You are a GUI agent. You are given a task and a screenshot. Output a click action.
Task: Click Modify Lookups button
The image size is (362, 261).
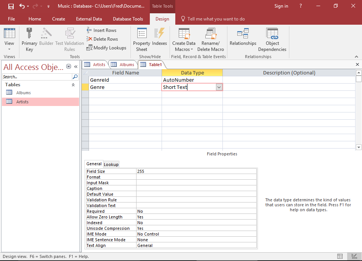tap(106, 47)
